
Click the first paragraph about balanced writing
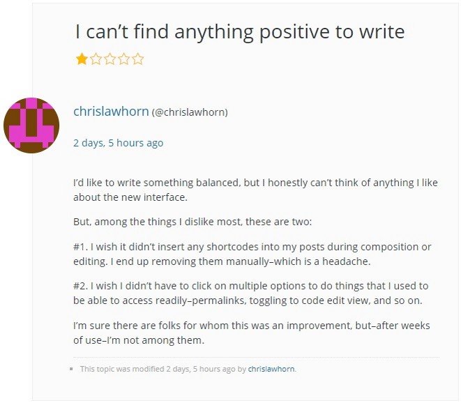click(x=255, y=190)
